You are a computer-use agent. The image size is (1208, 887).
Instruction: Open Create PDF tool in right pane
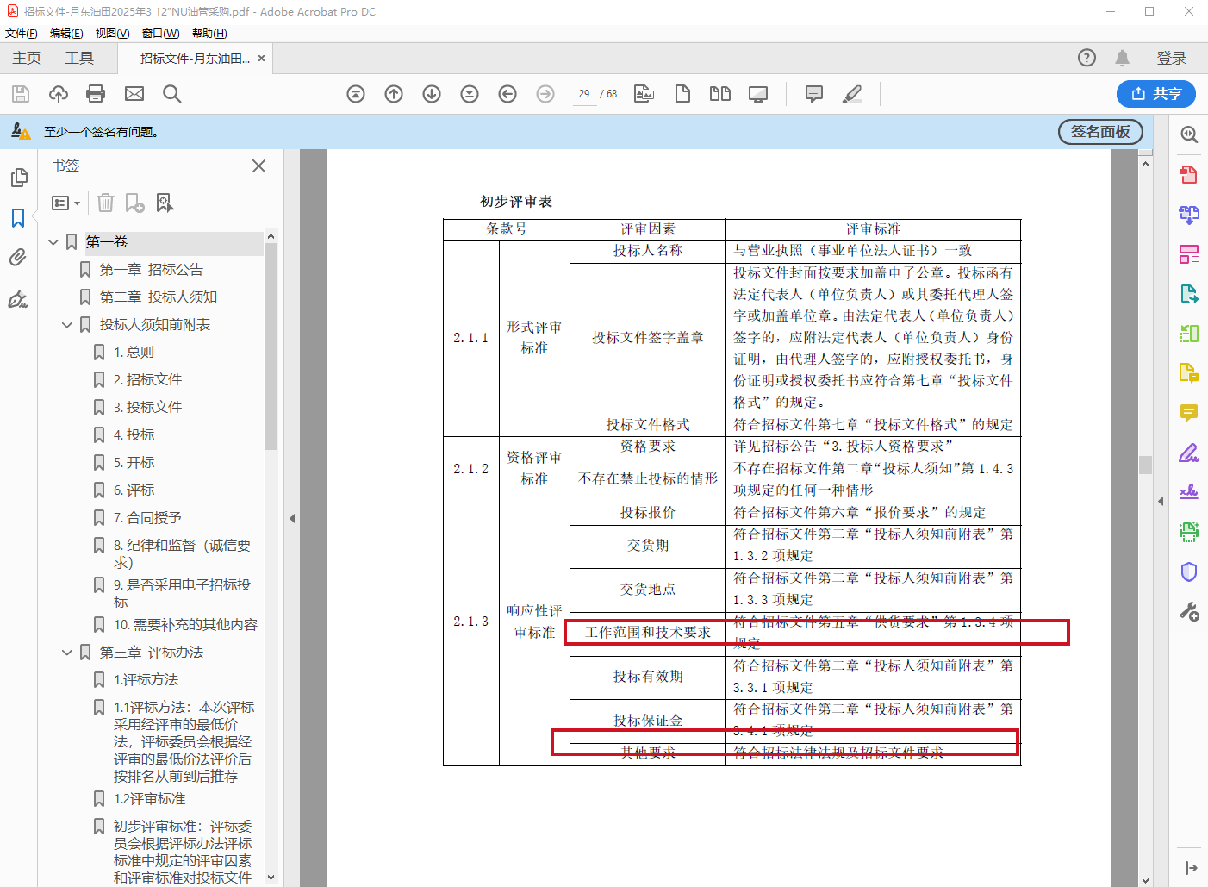coord(1189,174)
